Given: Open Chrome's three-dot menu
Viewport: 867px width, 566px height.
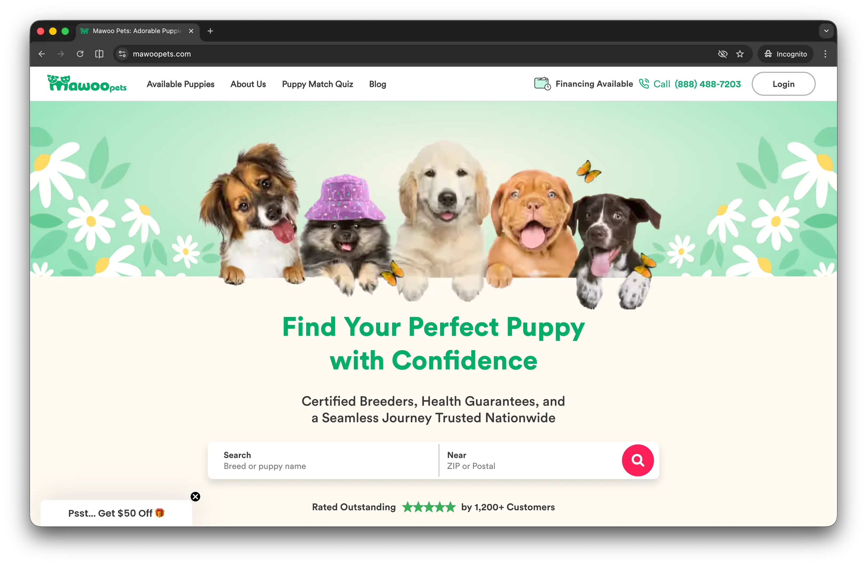Looking at the screenshot, I should [x=825, y=54].
